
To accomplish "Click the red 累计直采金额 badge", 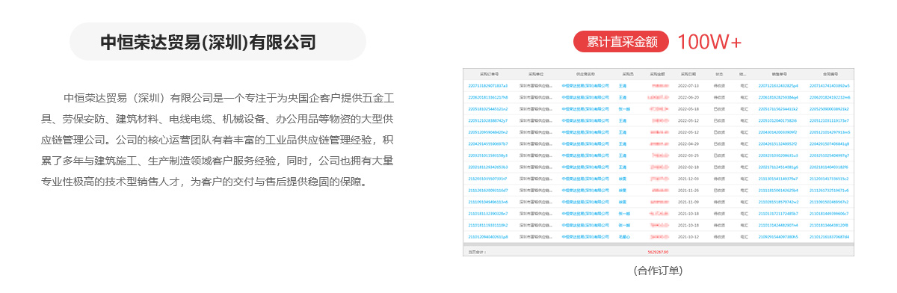I will coord(622,43).
